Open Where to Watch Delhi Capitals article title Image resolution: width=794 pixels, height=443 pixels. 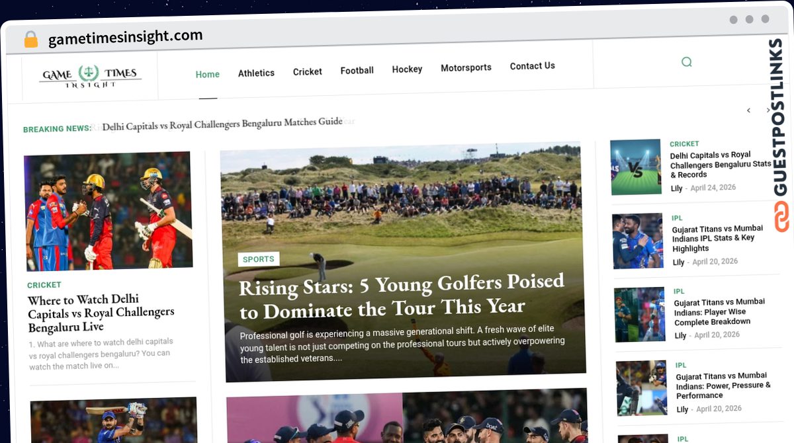(101, 313)
